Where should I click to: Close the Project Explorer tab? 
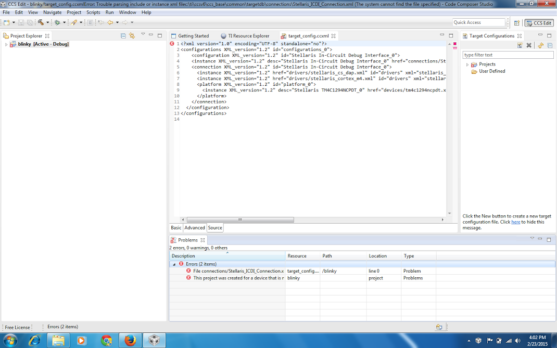(x=47, y=36)
